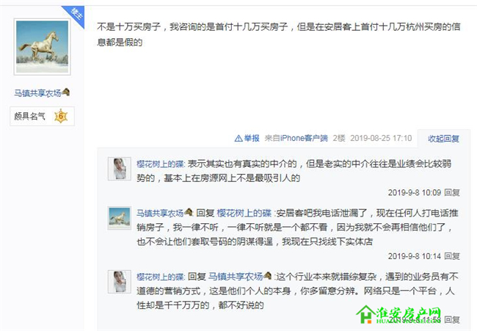Viewport: 477px width, 331px height.
Task: Reply to comment dated 2019-9-8 10:09
Action: 452,192
